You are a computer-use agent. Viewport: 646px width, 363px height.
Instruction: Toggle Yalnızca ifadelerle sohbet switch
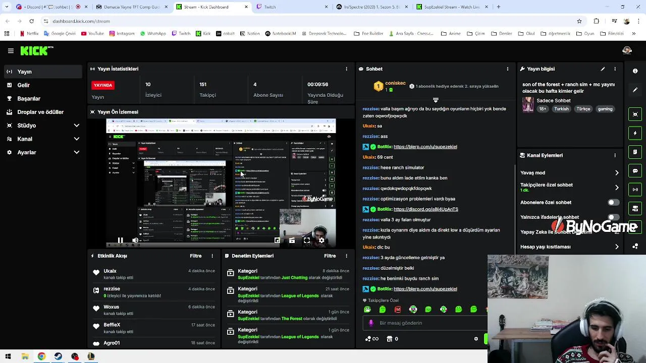tap(613, 217)
